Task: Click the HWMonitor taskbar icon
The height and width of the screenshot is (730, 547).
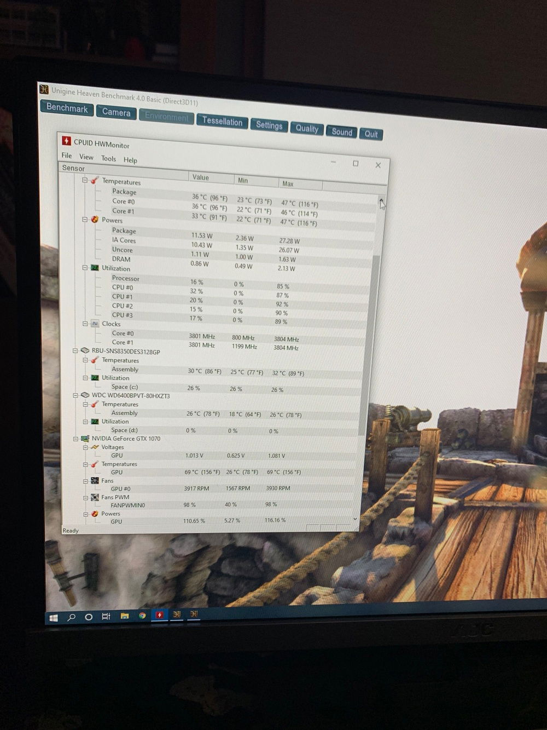Action: pyautogui.click(x=159, y=615)
